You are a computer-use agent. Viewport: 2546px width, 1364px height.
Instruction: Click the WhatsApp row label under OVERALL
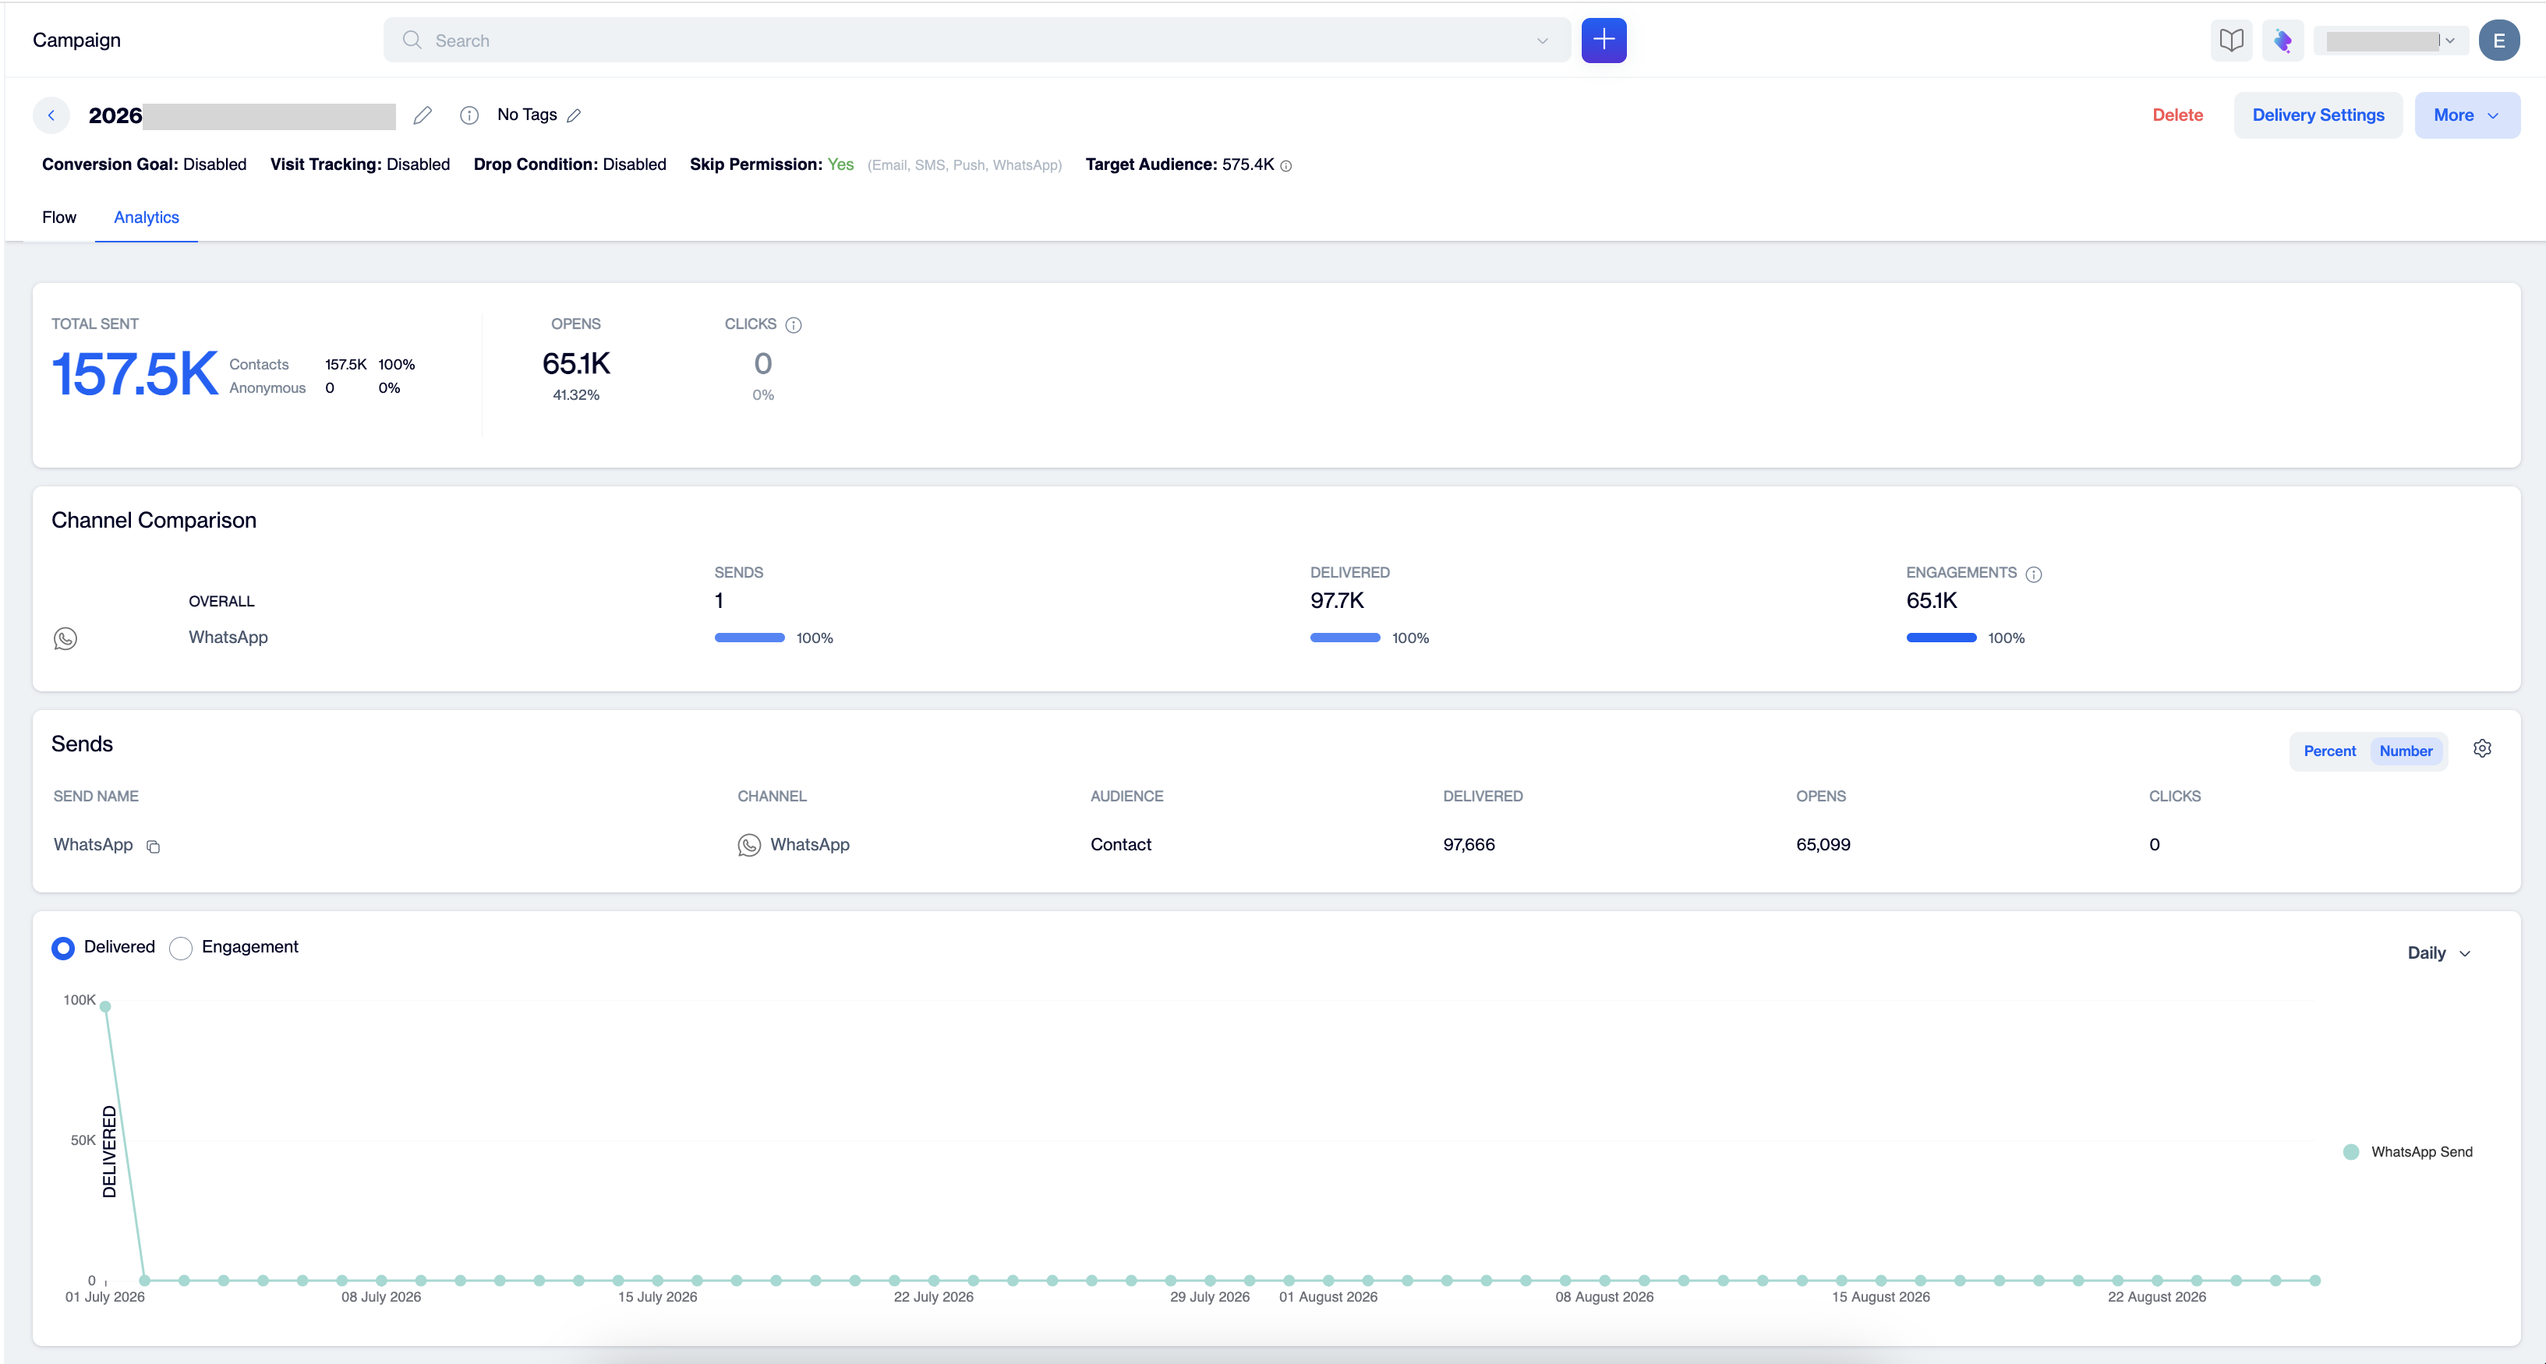[228, 638]
